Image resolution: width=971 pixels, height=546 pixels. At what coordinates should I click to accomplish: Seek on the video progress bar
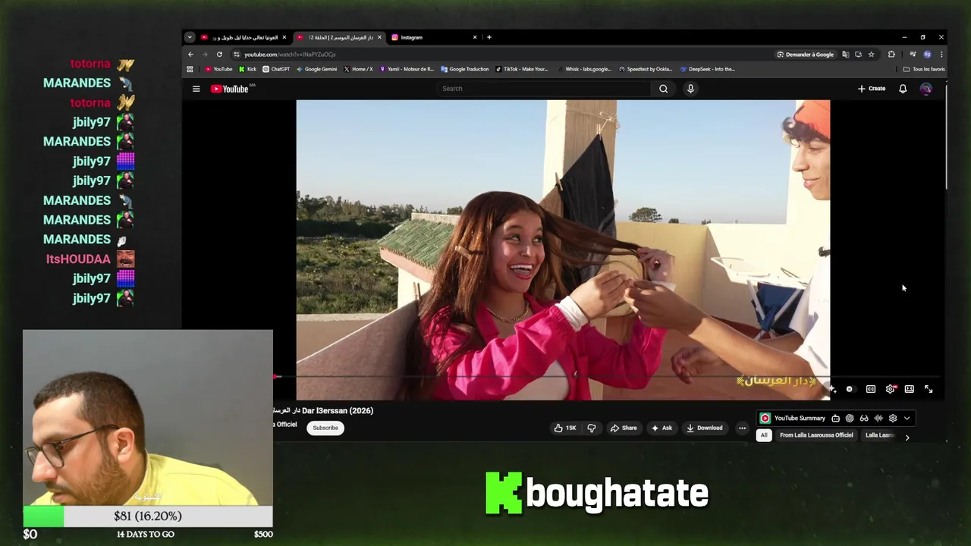(607, 376)
